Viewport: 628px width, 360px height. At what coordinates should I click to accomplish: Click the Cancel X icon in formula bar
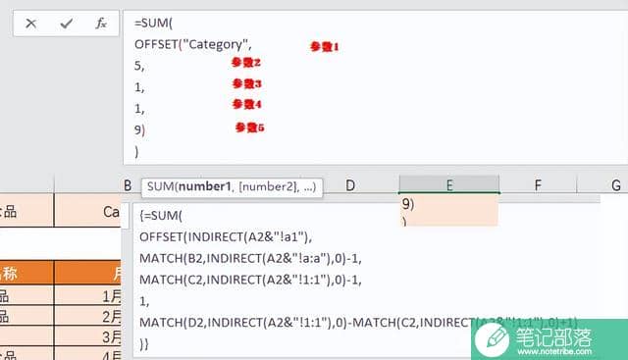[x=30, y=24]
